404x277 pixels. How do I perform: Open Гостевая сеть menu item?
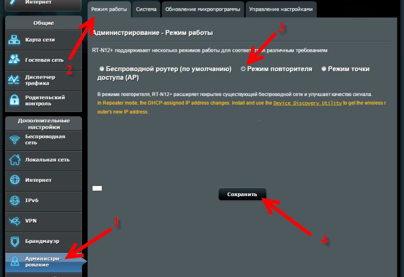click(43, 60)
